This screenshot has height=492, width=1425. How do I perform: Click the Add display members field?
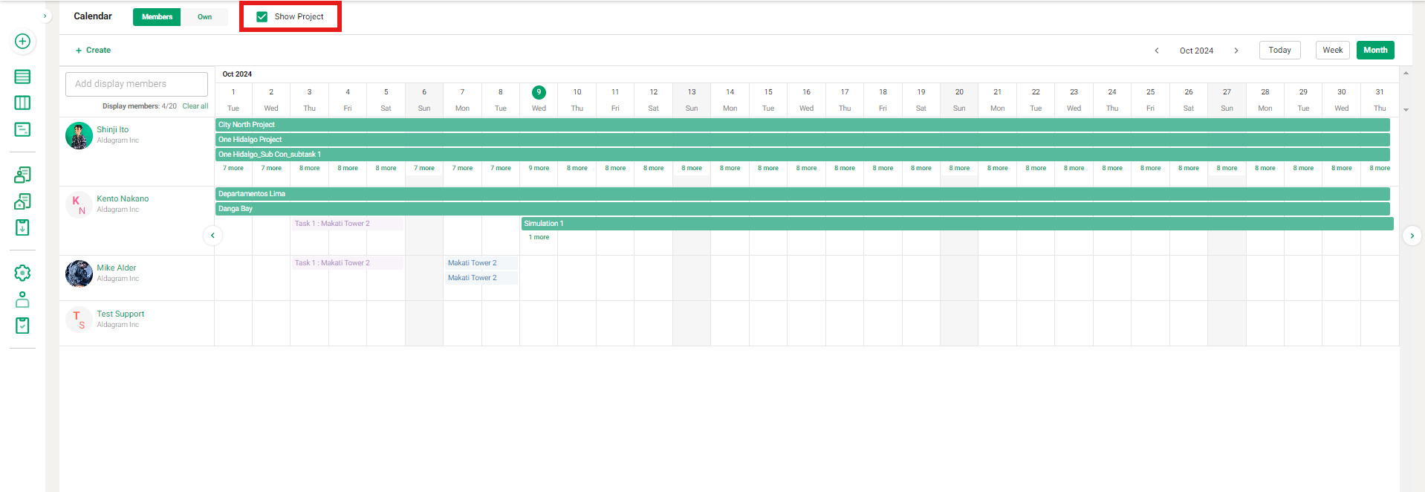coord(137,84)
